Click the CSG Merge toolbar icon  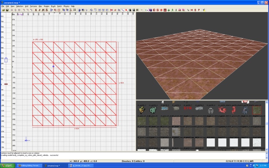pos(55,10)
